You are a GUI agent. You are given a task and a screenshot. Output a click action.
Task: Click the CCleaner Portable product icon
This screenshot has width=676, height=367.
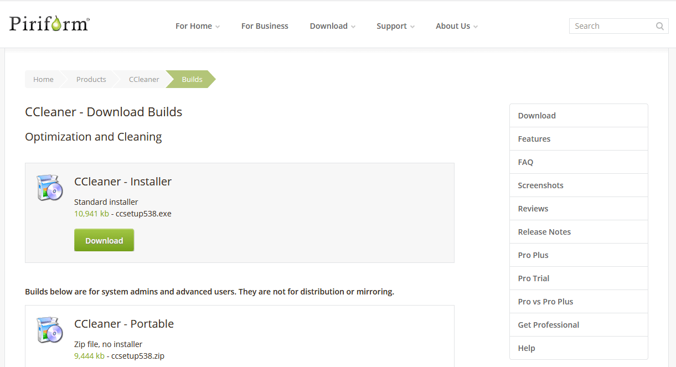(x=50, y=330)
